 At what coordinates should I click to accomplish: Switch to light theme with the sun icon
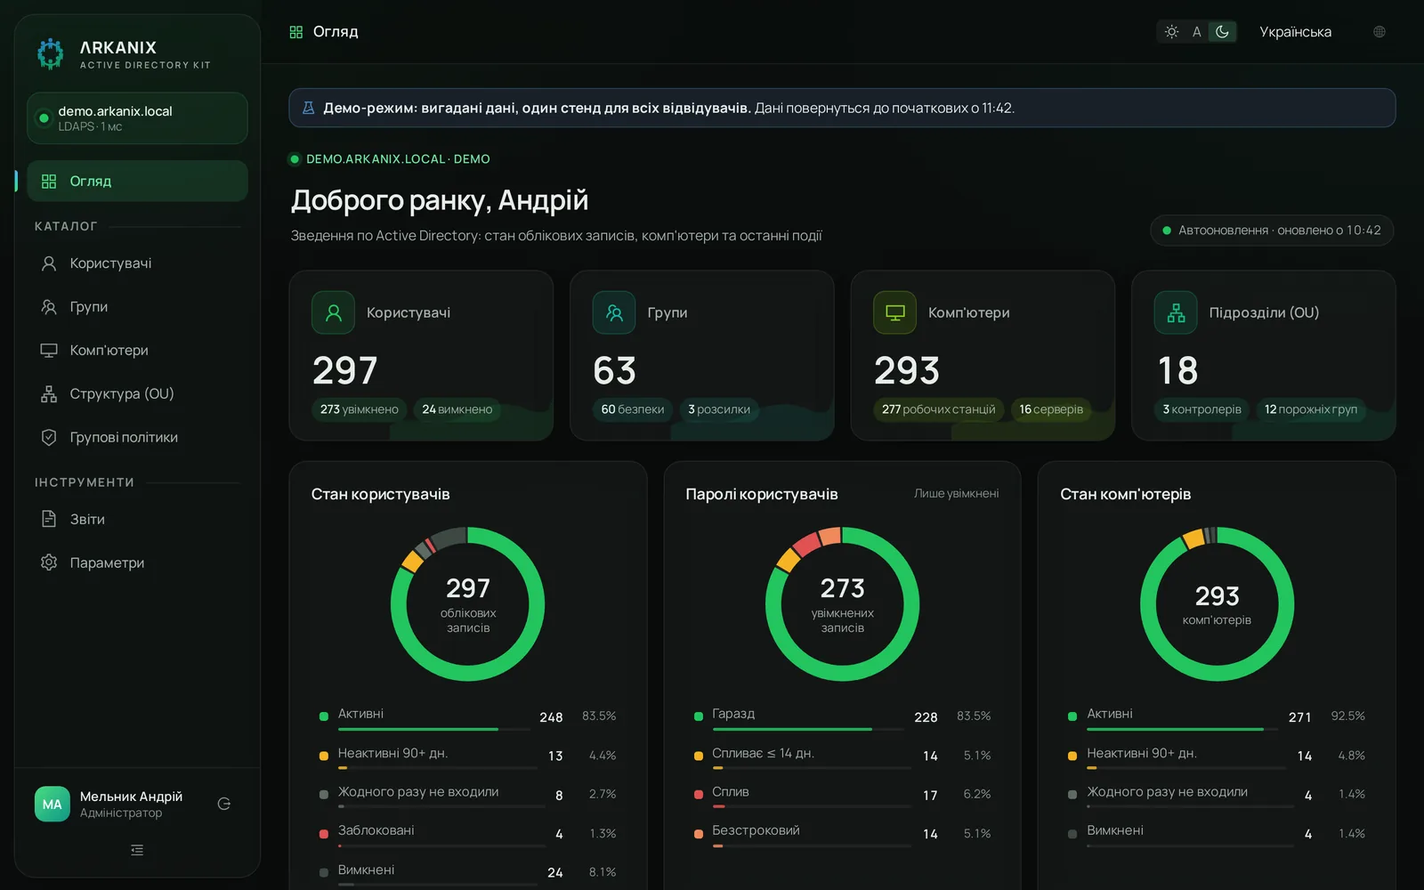(1172, 32)
